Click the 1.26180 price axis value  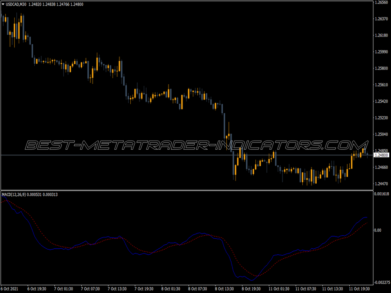pos(381,36)
